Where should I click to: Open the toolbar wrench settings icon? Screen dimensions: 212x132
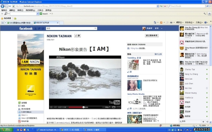[205, 14]
